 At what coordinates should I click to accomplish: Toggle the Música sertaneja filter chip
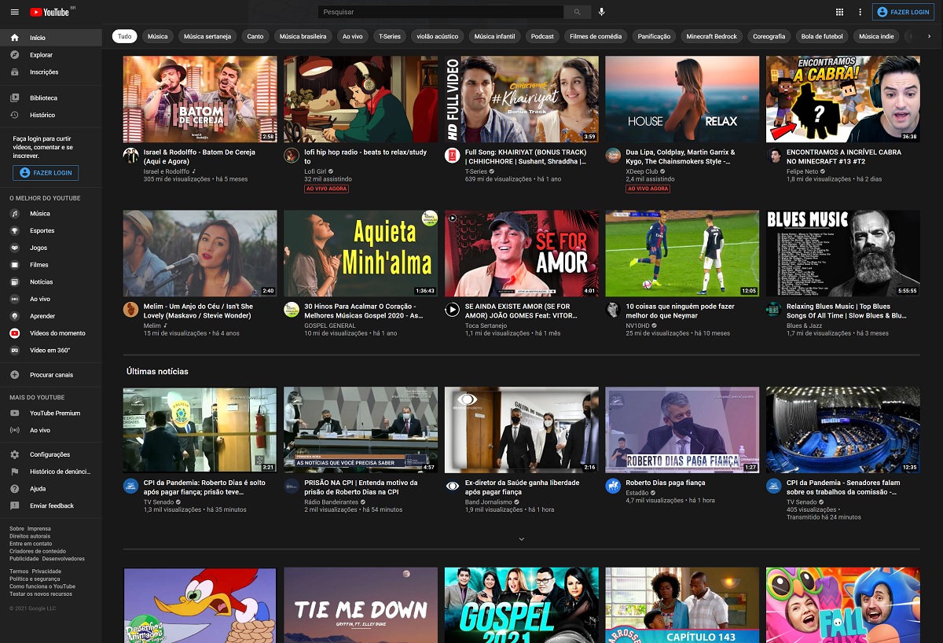coord(207,36)
